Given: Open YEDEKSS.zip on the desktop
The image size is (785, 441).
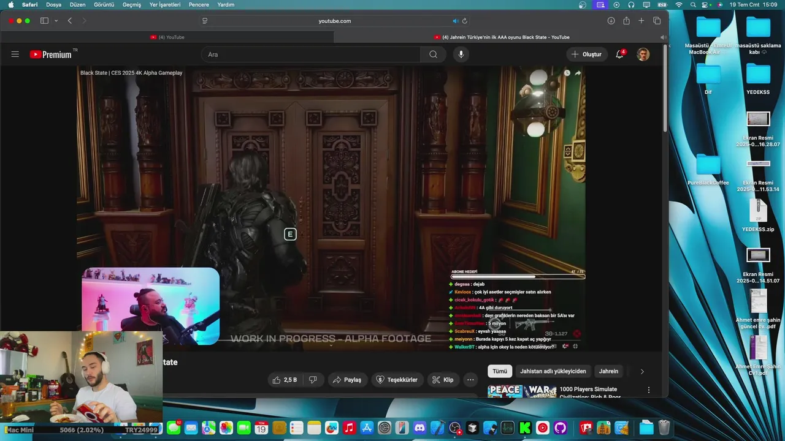Looking at the screenshot, I should pos(759,216).
